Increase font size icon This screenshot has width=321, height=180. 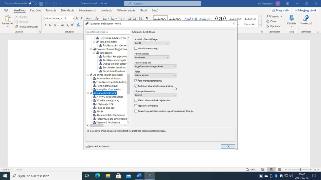pos(77,18)
